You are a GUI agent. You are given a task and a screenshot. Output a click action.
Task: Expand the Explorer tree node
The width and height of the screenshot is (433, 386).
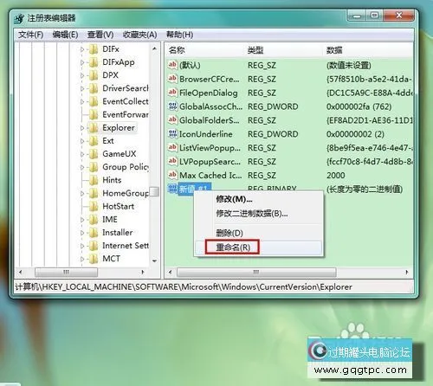[x=82, y=128]
